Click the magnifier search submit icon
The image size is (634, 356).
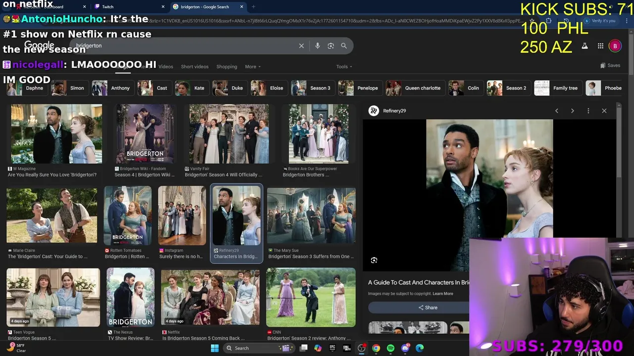(x=344, y=45)
